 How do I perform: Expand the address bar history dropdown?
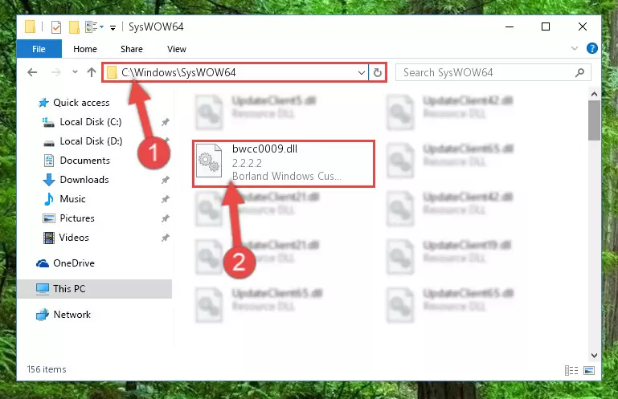tap(361, 72)
